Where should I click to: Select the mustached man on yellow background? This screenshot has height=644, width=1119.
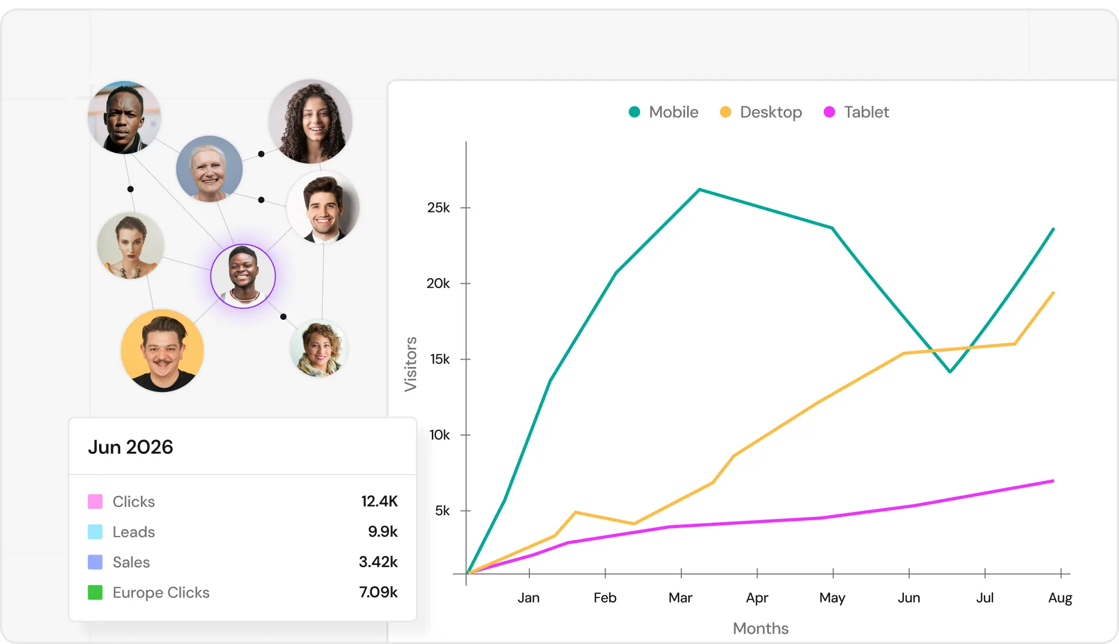[x=162, y=351]
